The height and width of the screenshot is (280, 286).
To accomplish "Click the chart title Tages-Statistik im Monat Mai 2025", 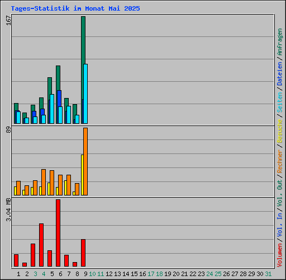I will point(75,8).
